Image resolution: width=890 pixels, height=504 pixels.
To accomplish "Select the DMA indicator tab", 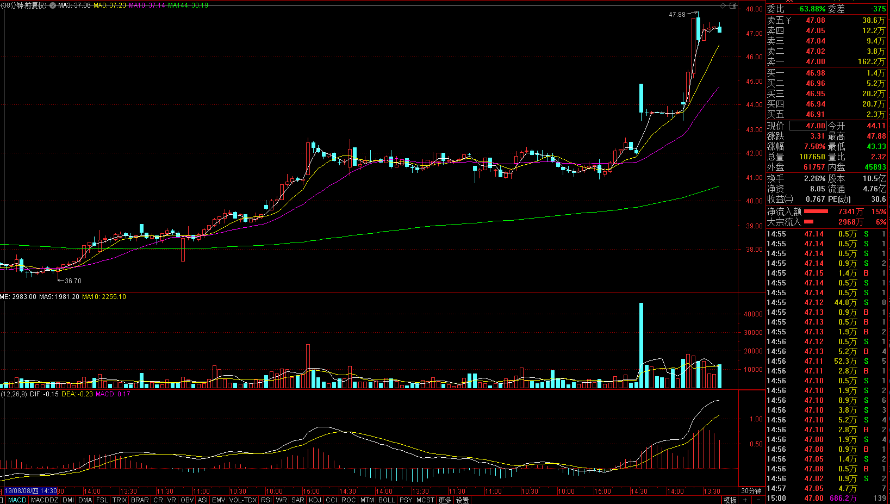I will [x=85, y=500].
